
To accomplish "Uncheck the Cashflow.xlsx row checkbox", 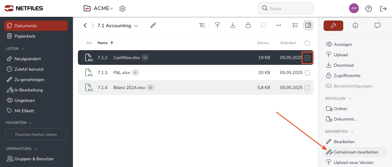I will (307, 58).
